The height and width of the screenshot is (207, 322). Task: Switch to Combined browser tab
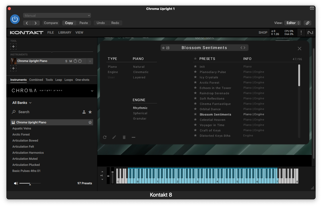tap(36, 80)
